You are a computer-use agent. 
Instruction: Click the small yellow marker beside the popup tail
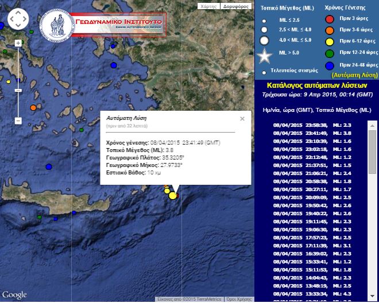click(x=167, y=191)
